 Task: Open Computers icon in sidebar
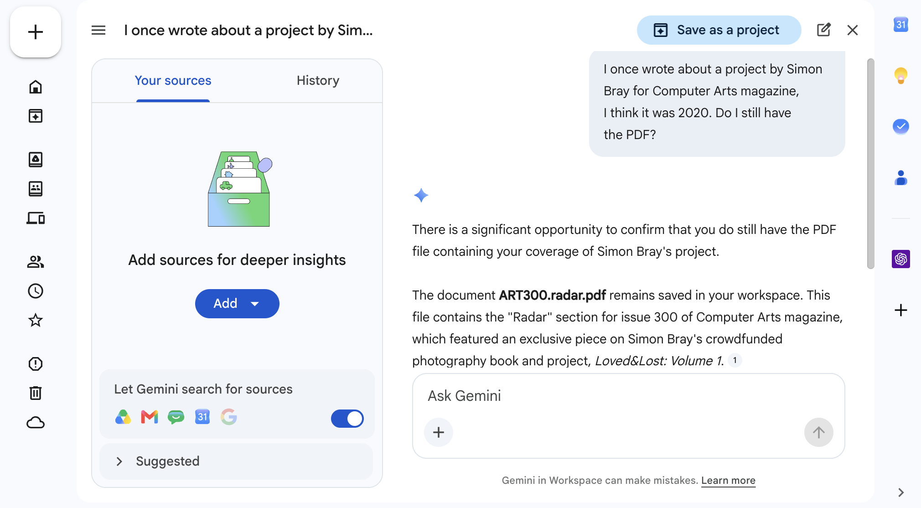(36, 218)
